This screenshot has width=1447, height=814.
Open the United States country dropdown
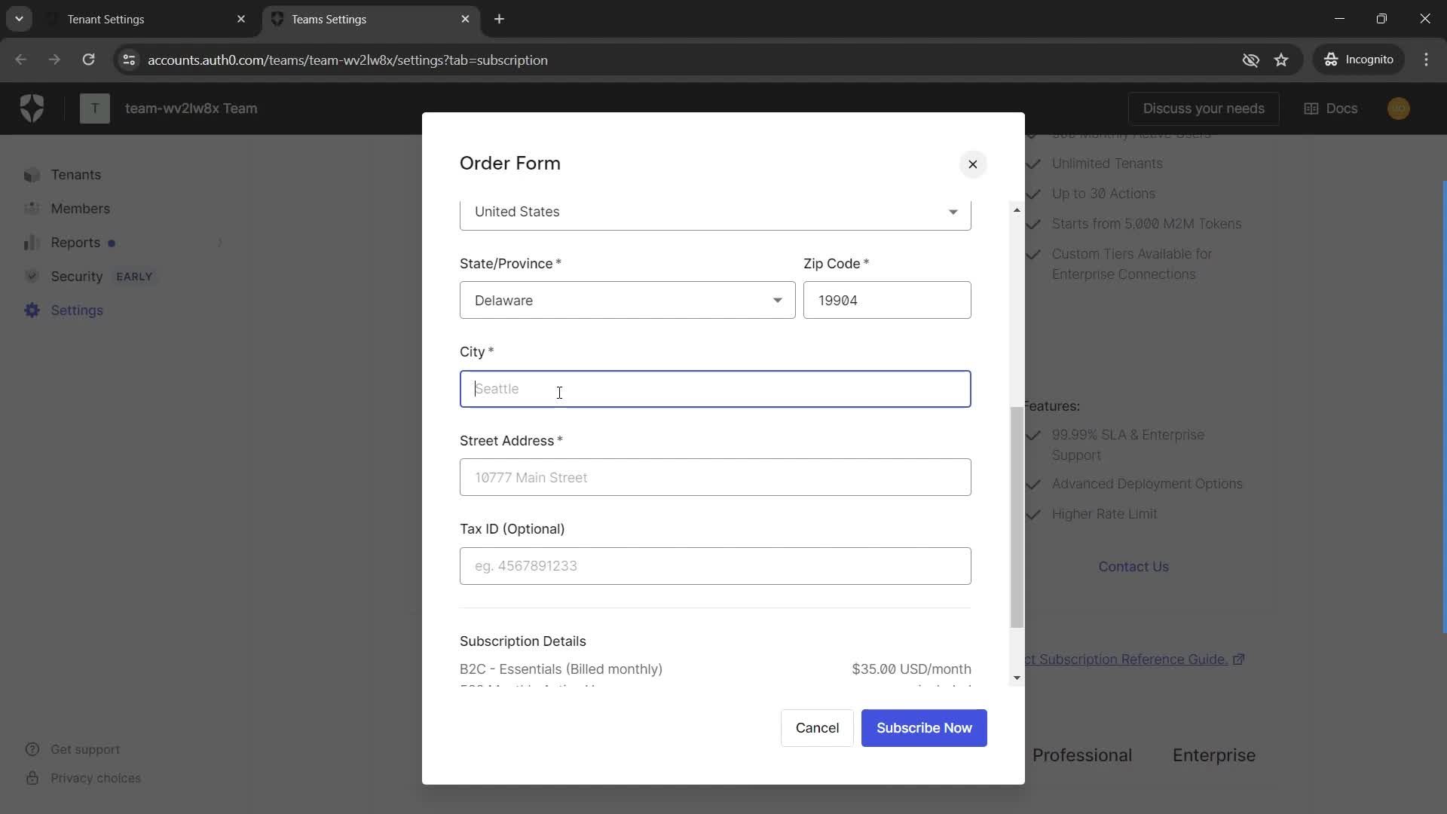(x=715, y=213)
